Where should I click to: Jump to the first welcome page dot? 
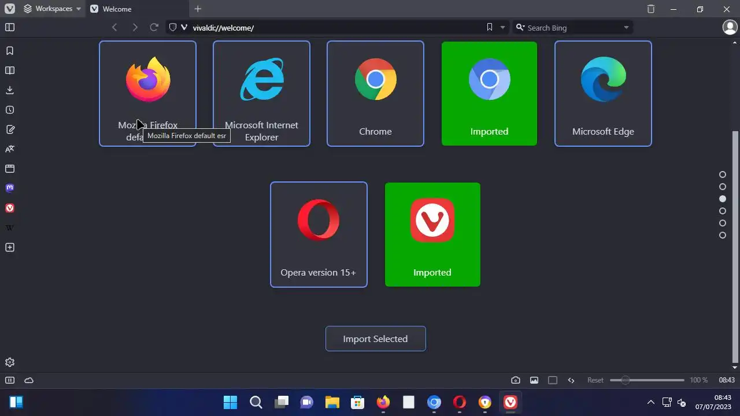click(x=723, y=174)
